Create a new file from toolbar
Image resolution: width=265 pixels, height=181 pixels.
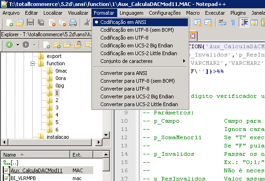9,23
